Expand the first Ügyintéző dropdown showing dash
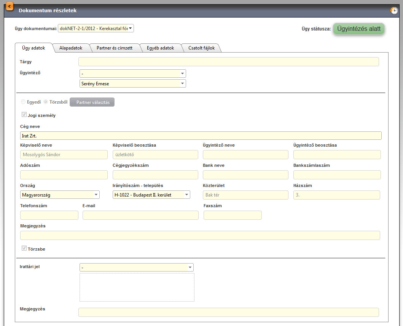This screenshot has height=326, width=403. [132, 74]
